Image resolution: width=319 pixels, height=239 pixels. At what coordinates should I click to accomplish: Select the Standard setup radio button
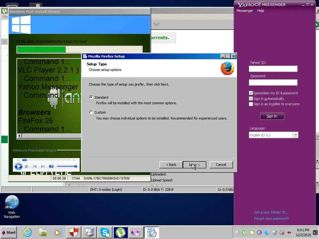91,97
